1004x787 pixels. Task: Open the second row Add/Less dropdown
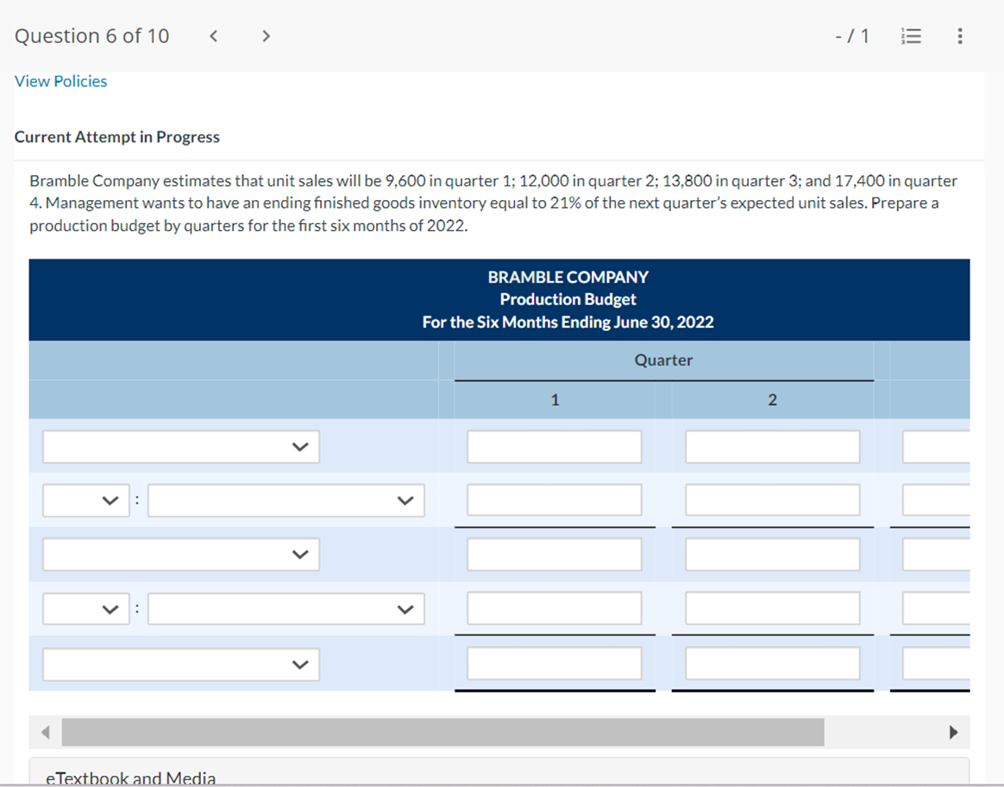86,500
